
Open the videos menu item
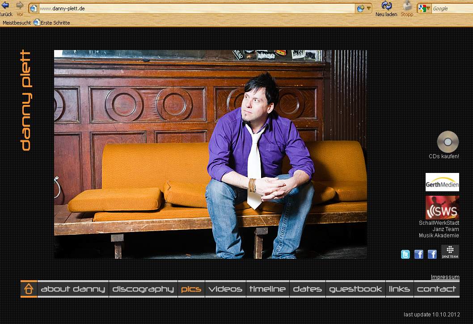pyautogui.click(x=225, y=289)
